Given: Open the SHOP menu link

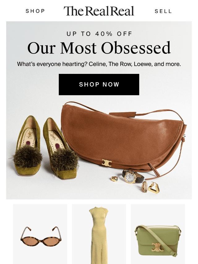Looking at the screenshot, I should tap(35, 11).
